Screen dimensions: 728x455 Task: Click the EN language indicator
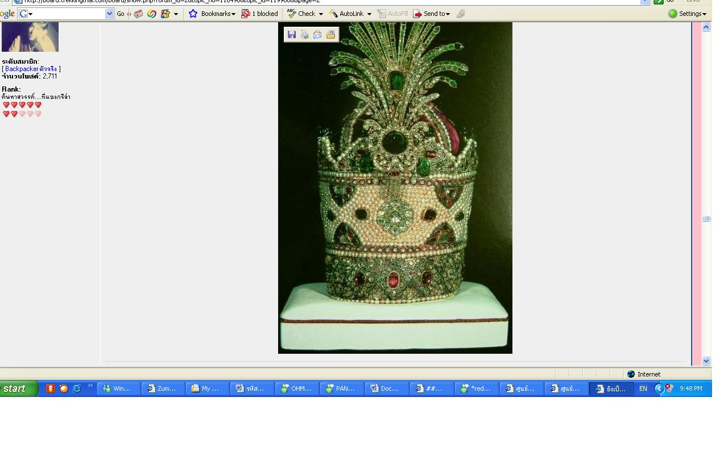click(x=643, y=388)
